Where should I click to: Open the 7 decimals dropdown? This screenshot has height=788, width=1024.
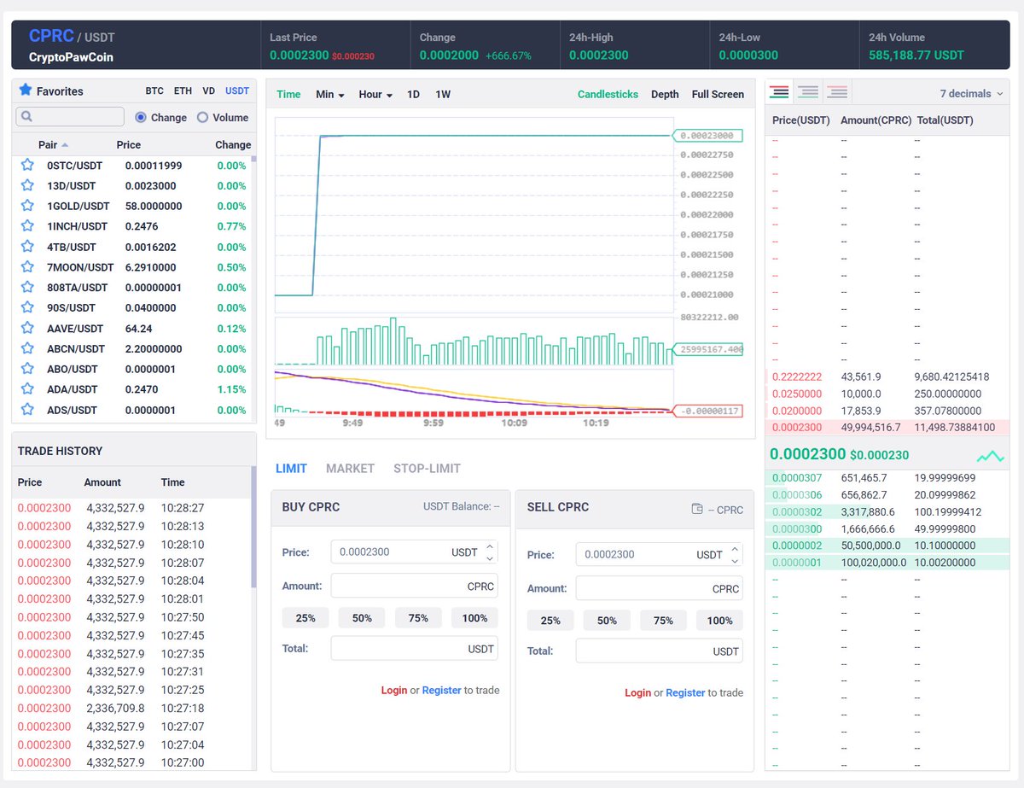(972, 94)
